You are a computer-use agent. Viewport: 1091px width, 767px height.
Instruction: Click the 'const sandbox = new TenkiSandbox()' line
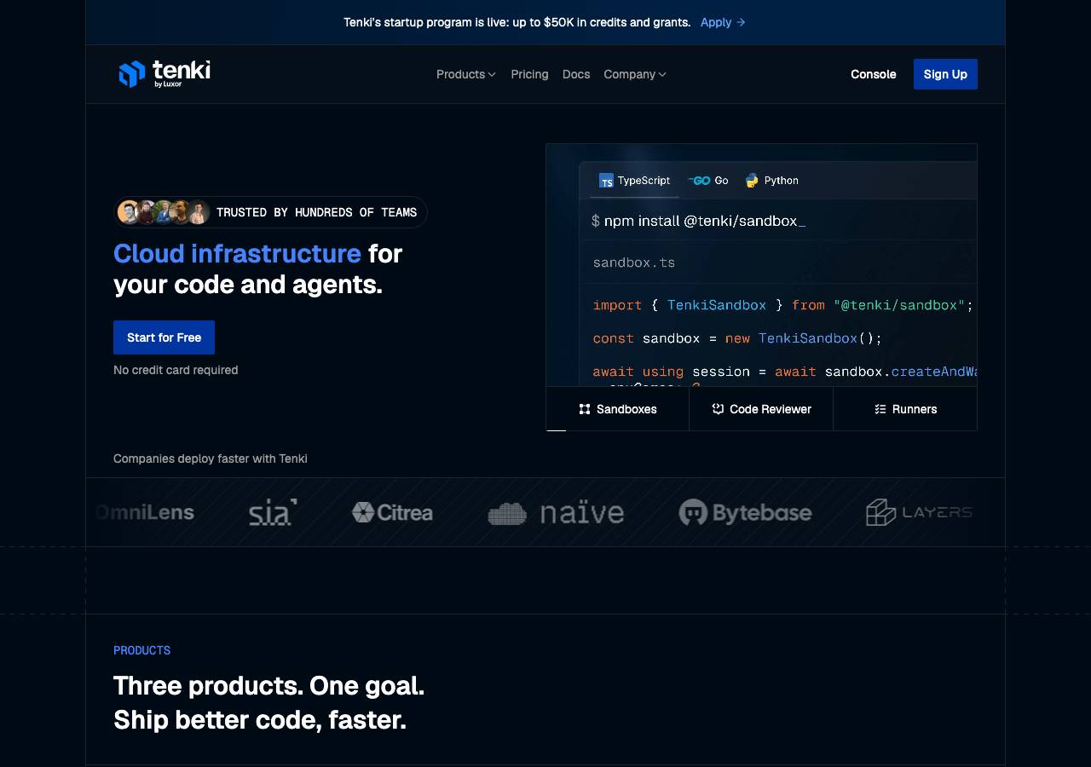tap(737, 338)
